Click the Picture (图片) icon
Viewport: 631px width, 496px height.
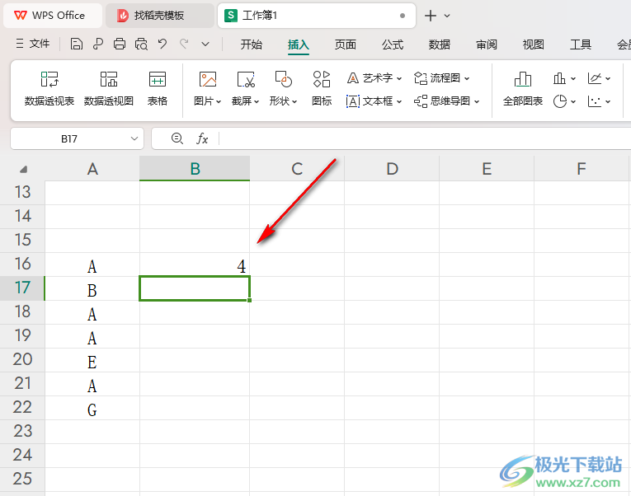click(x=208, y=80)
